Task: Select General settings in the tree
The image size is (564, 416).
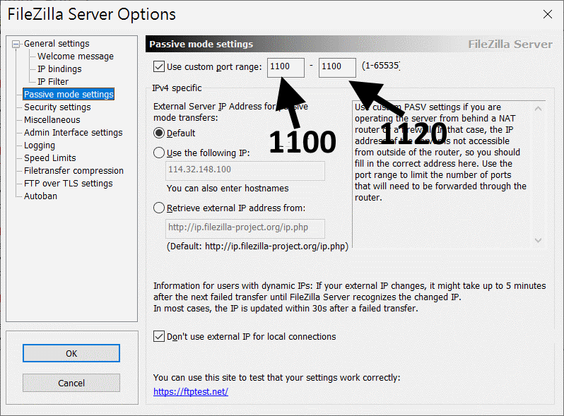Action: [57, 44]
